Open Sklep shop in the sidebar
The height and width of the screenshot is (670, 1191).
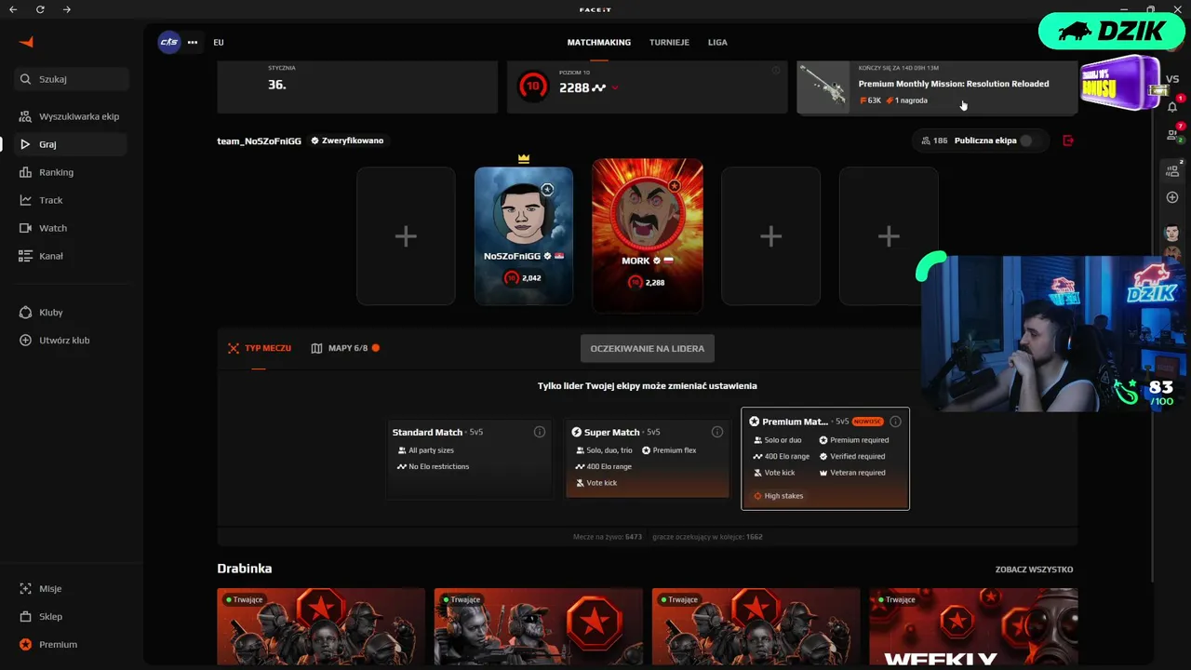pyautogui.click(x=72, y=617)
